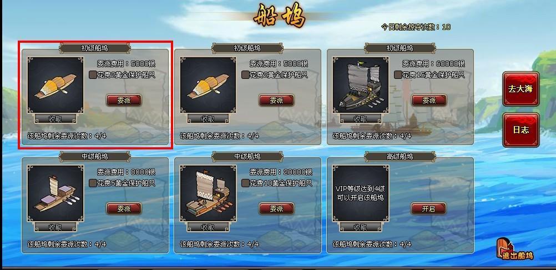Dispatch the 8000银 ship with 委派
Screen dimensions: 556x270
click(x=124, y=209)
